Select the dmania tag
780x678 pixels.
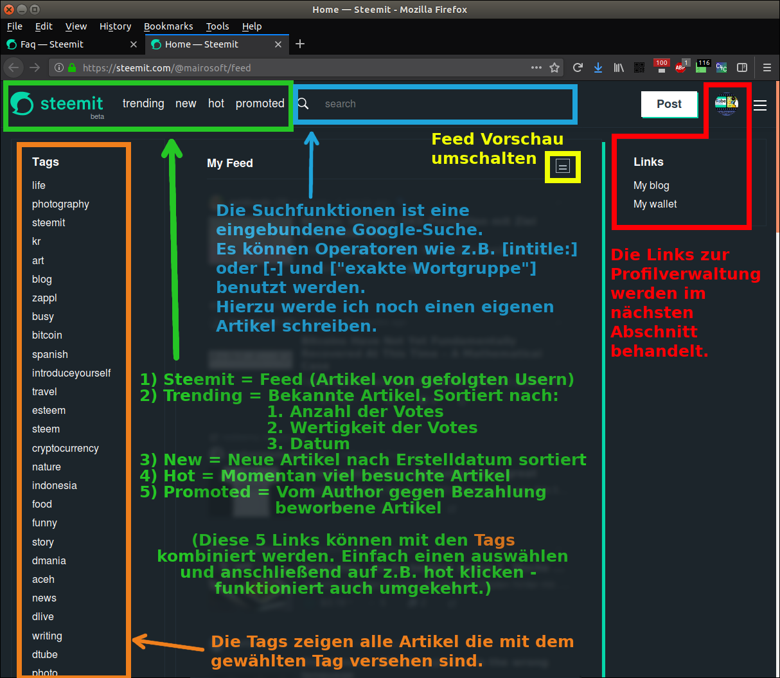pos(49,560)
